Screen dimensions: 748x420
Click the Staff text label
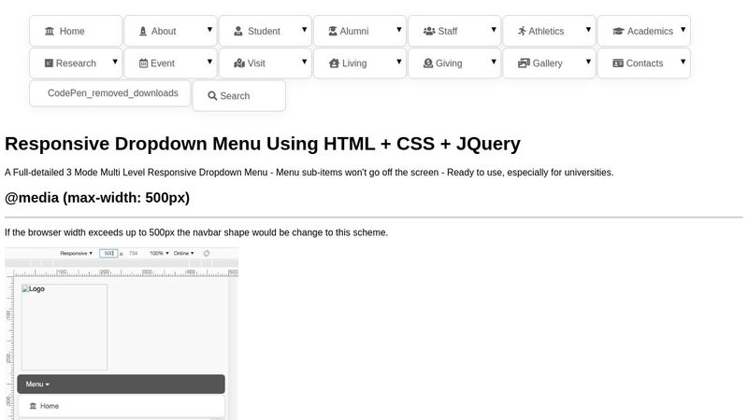click(x=448, y=32)
